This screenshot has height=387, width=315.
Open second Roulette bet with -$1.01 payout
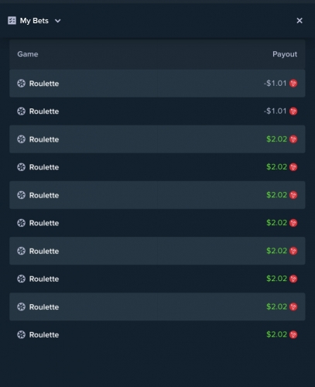[x=157, y=111]
